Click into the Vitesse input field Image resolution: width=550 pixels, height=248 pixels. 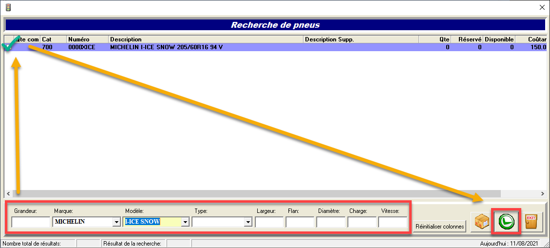tap(393, 222)
